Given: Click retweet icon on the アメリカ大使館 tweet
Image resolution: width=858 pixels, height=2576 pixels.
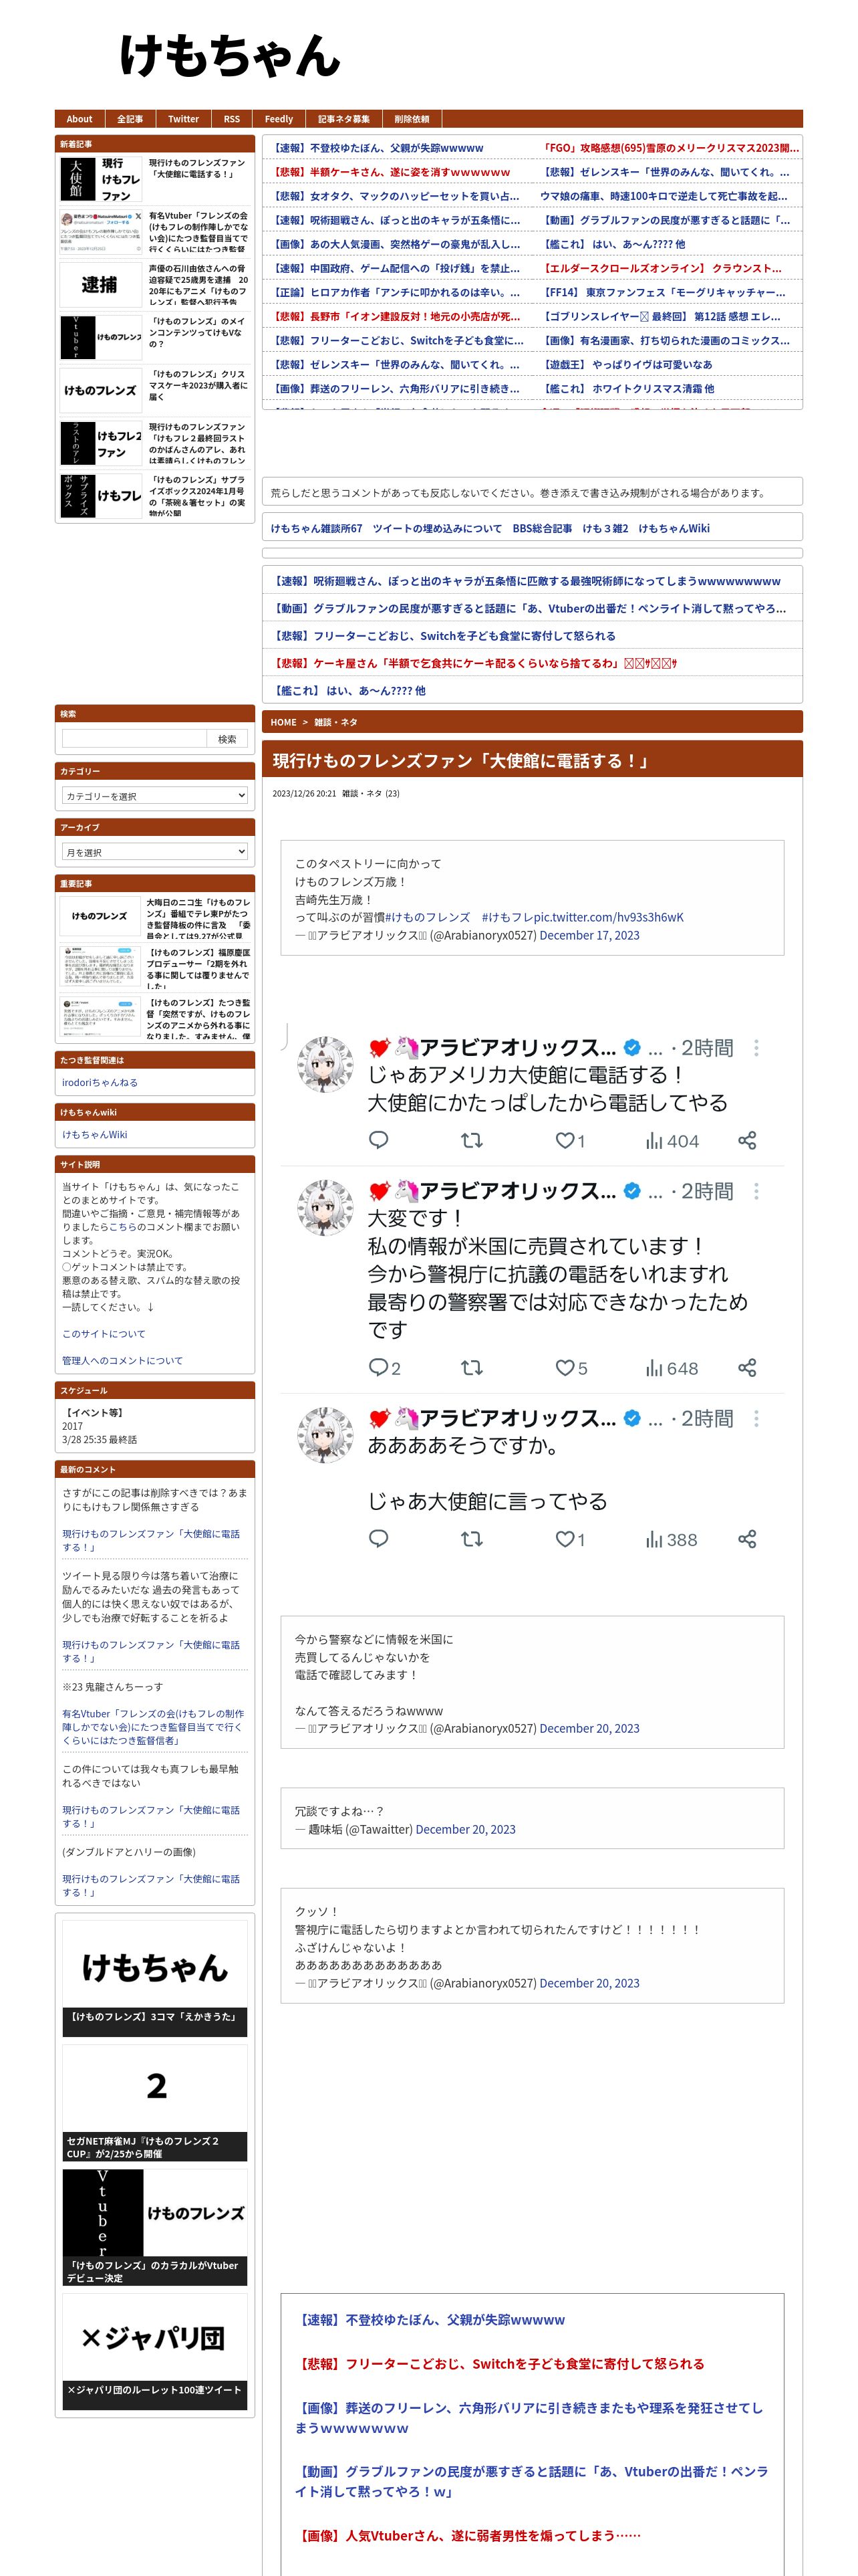Looking at the screenshot, I should click(x=472, y=1140).
